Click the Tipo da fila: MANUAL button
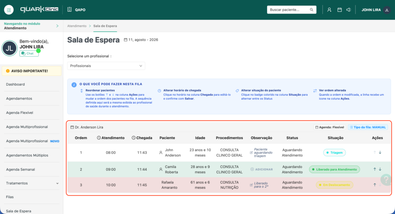Viewport: 395px width, 214px height. [x=368, y=127]
